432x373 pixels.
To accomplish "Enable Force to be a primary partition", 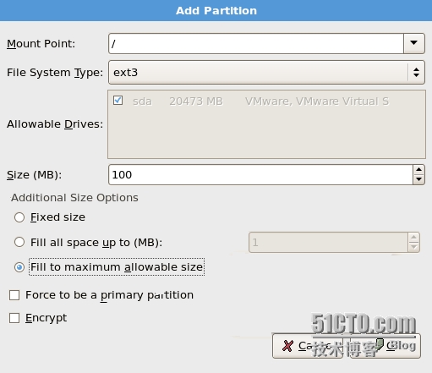I will coord(14,295).
